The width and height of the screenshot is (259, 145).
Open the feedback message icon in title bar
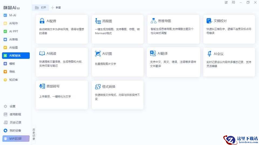[233, 2]
